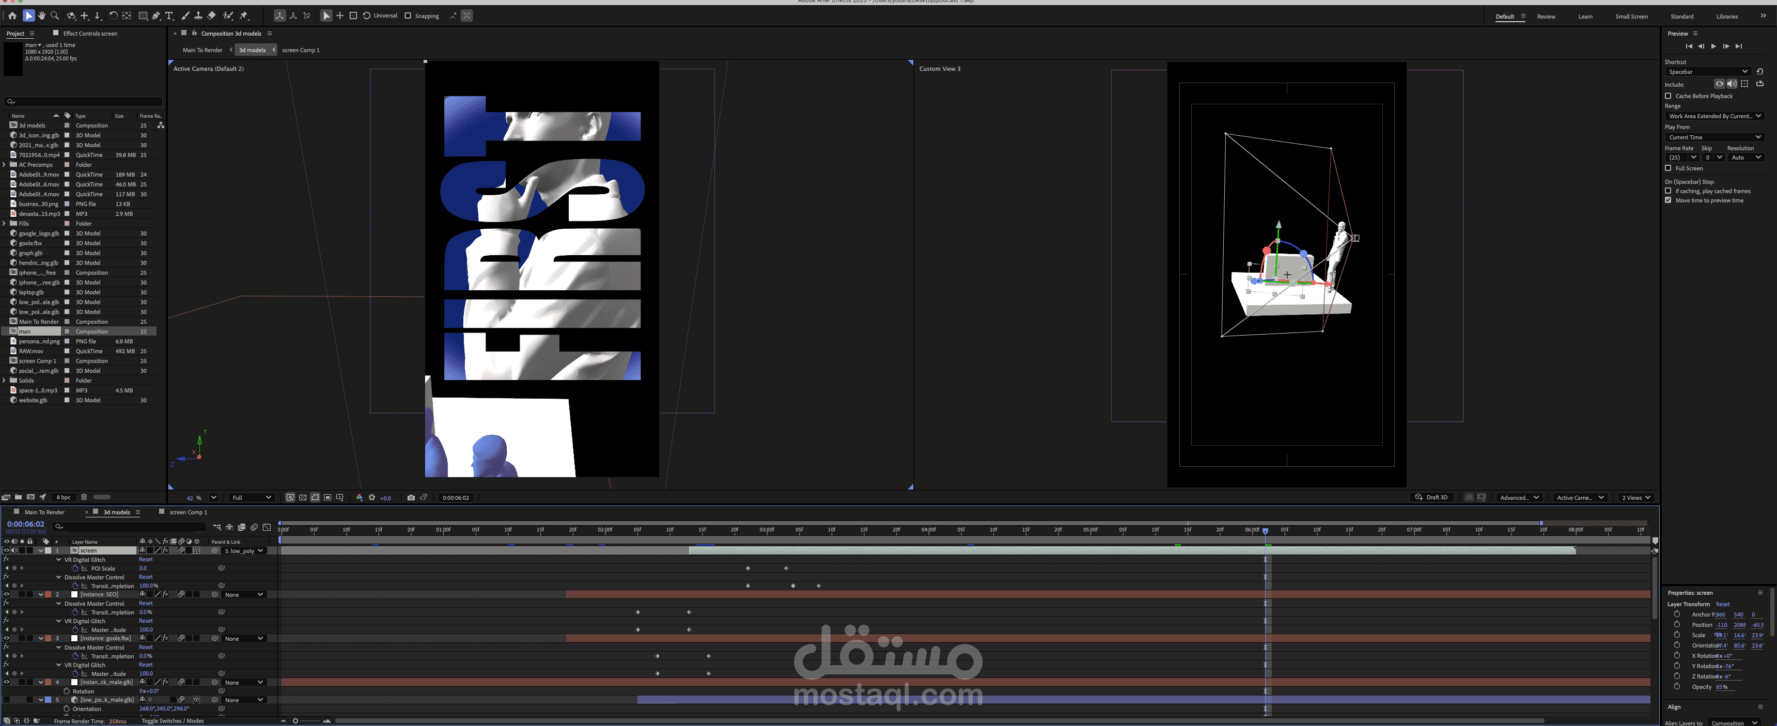Select the Zoom magnifier tool
The height and width of the screenshot is (726, 1777).
pyautogui.click(x=54, y=15)
